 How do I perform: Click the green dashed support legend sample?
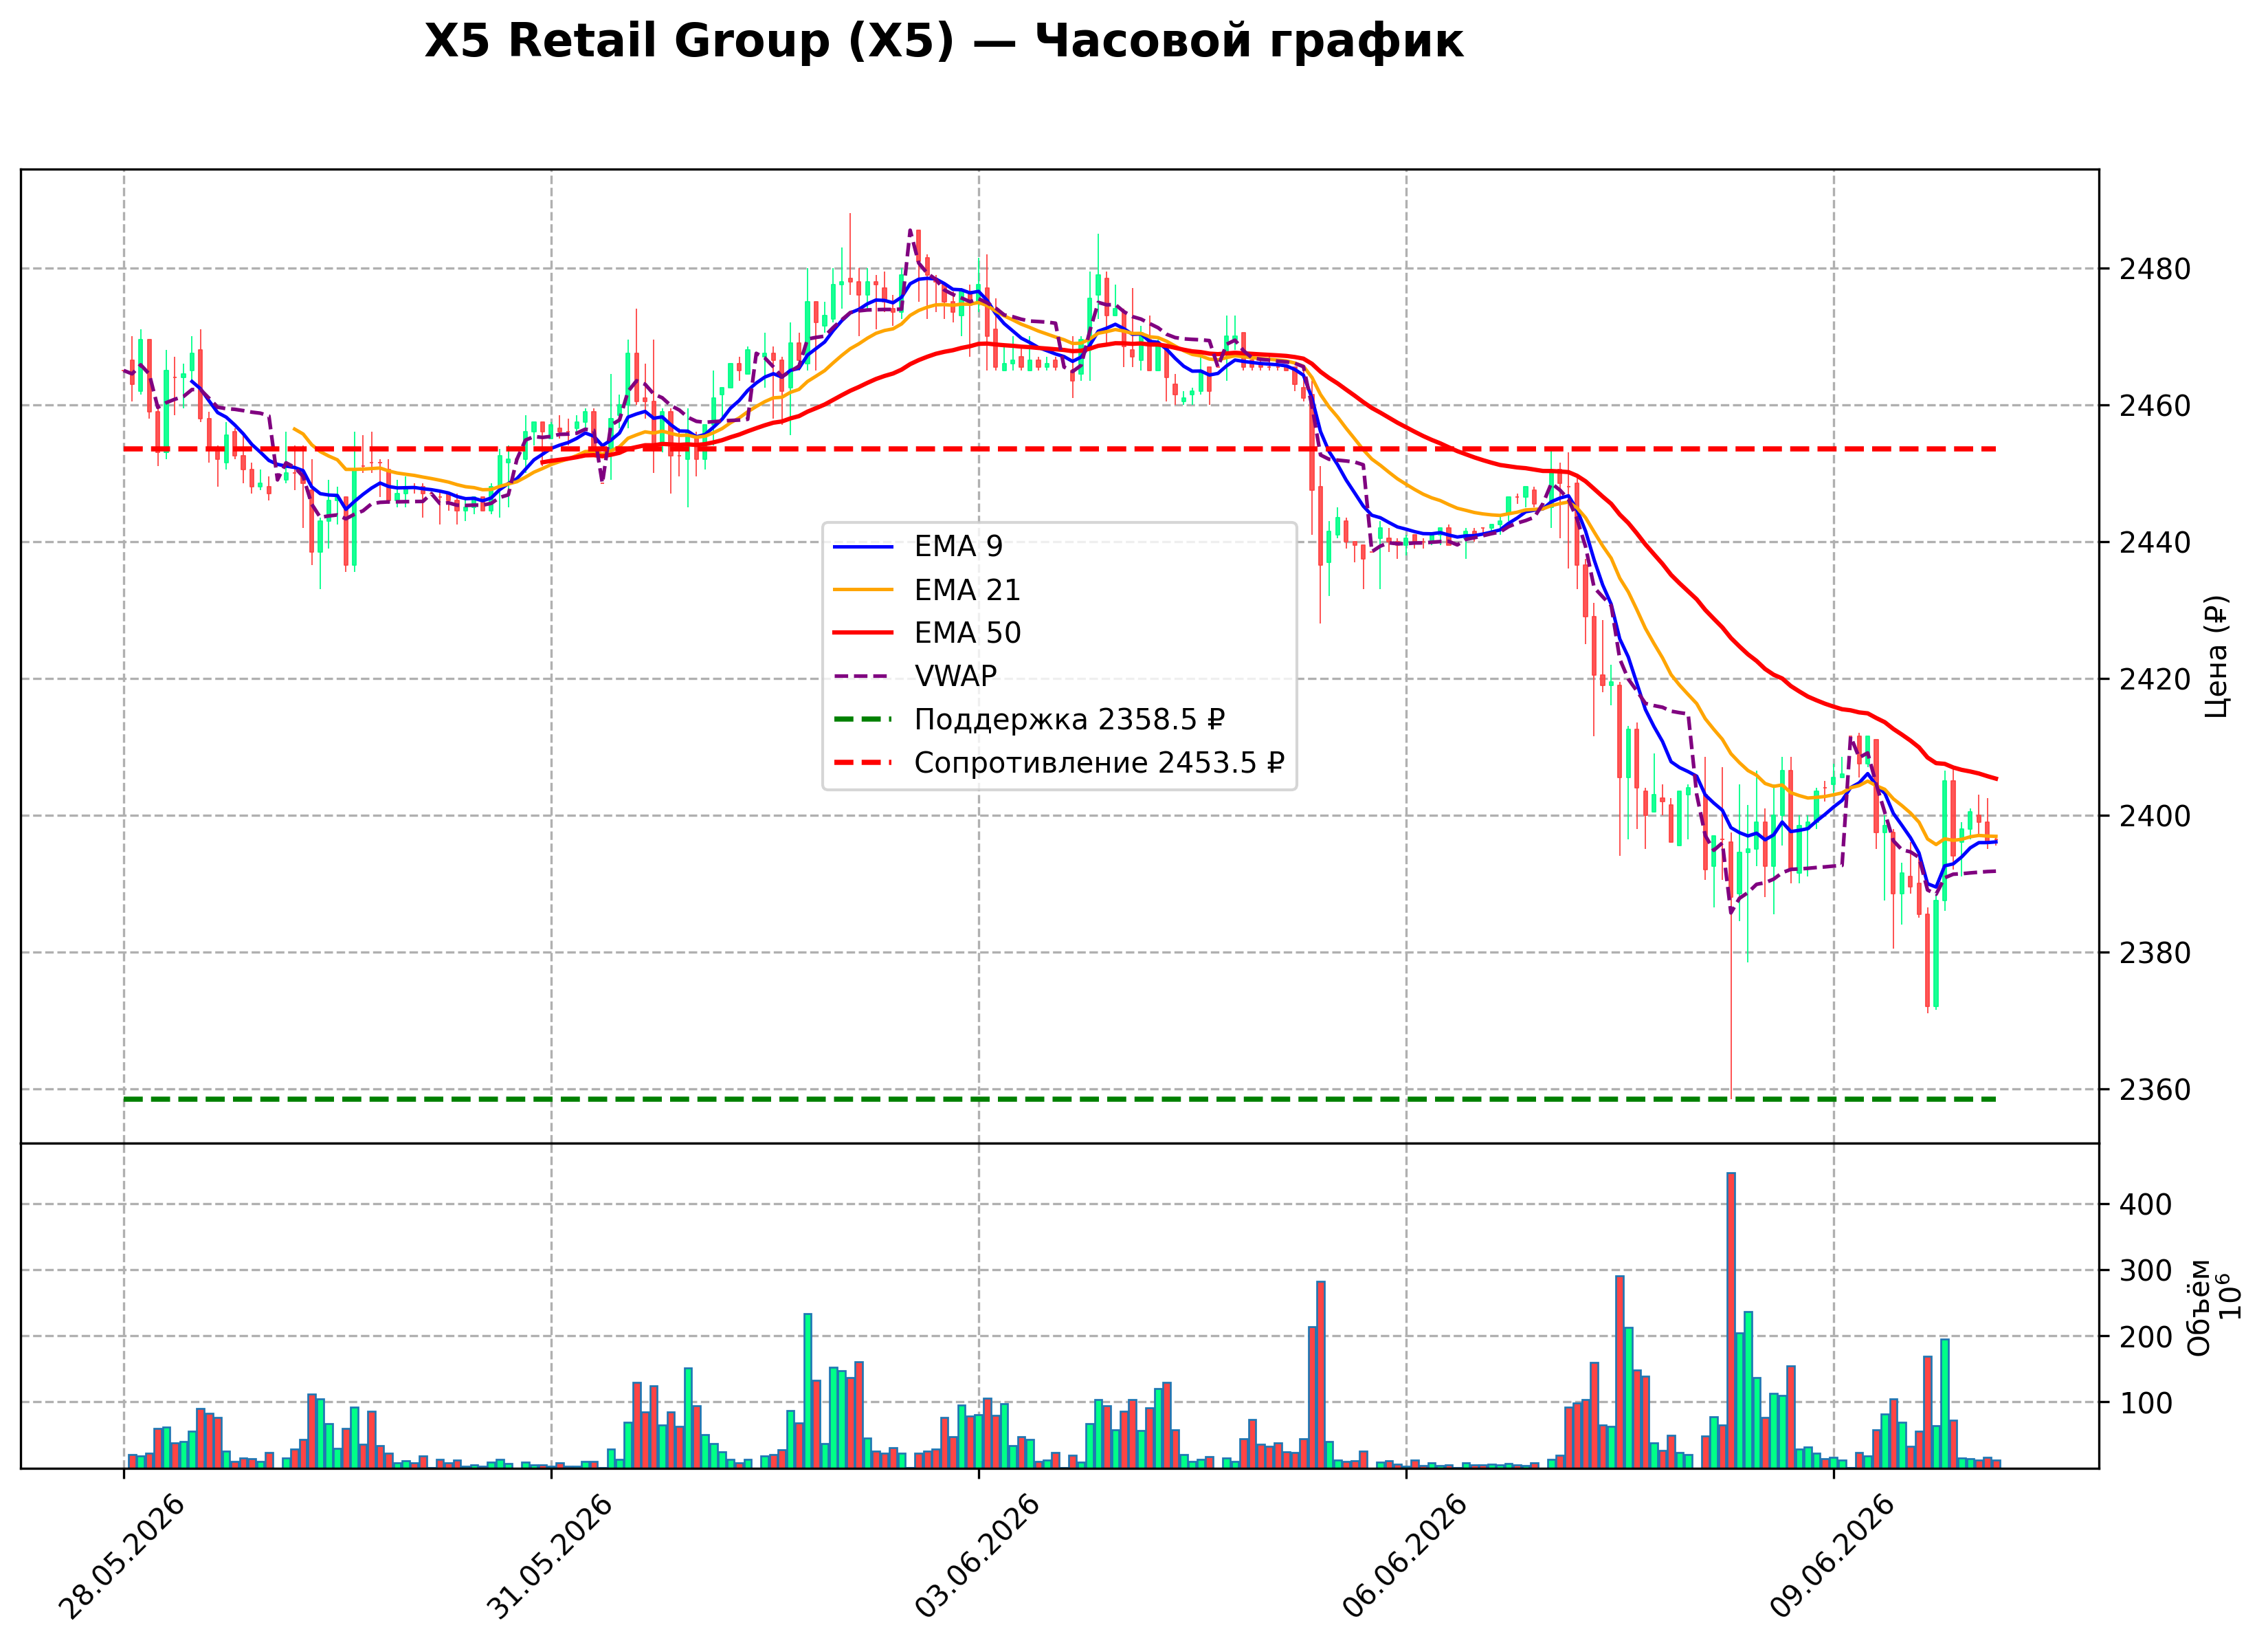pos(862,720)
